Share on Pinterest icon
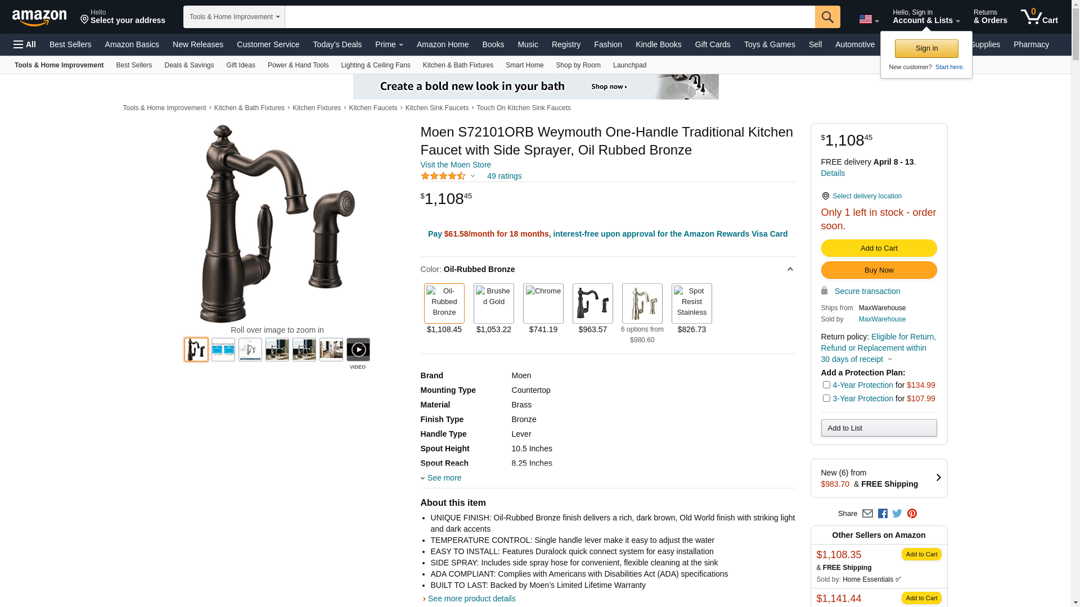 pyautogui.click(x=912, y=514)
